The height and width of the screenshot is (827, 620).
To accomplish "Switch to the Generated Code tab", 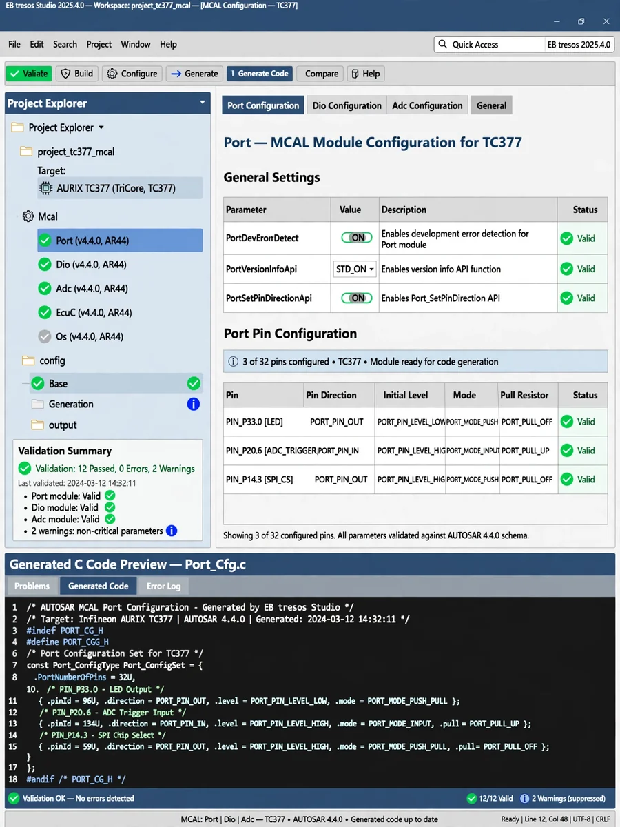I will (98, 586).
